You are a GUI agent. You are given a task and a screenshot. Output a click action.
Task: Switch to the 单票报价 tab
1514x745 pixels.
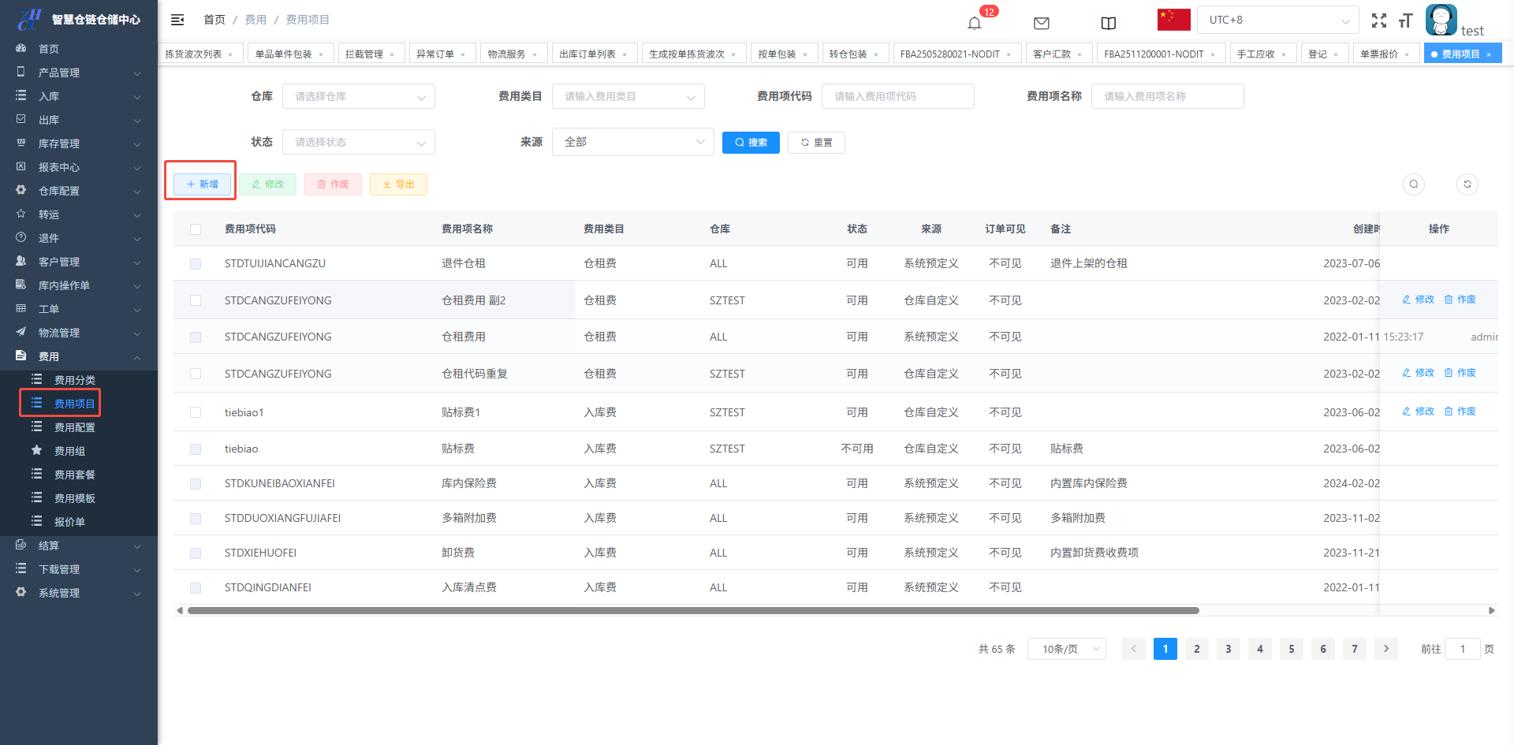(x=1378, y=54)
